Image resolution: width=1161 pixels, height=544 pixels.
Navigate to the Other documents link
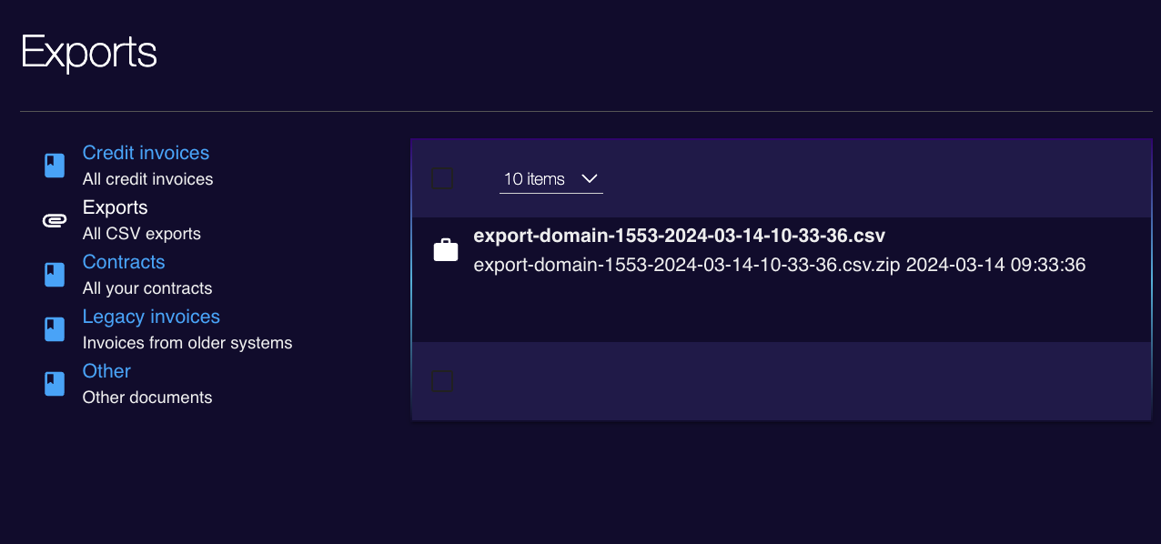106,371
